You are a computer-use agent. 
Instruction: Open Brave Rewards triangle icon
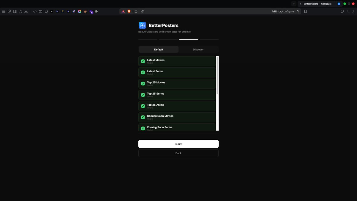point(123,11)
